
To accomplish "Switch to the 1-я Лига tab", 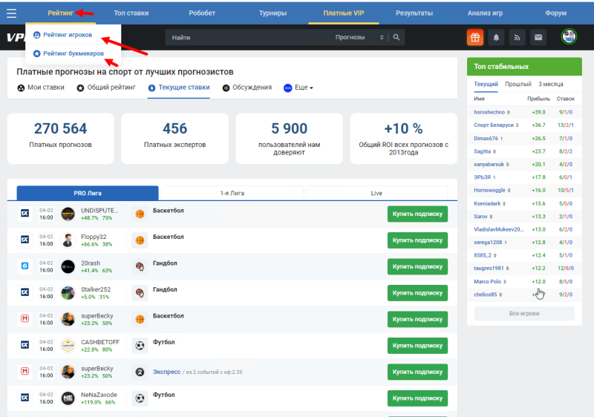I will pos(232,193).
